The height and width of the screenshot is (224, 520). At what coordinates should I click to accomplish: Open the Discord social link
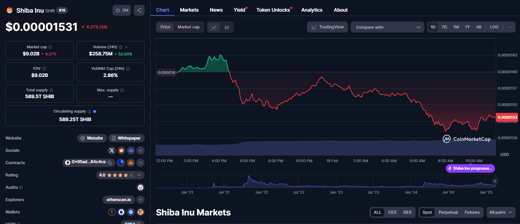(131, 150)
